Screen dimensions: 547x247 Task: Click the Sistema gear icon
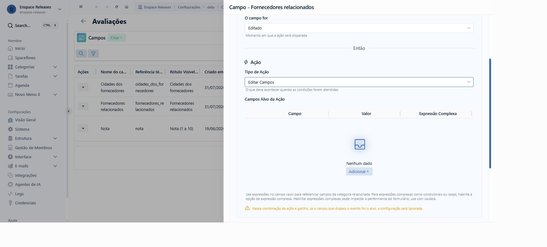[10, 129]
